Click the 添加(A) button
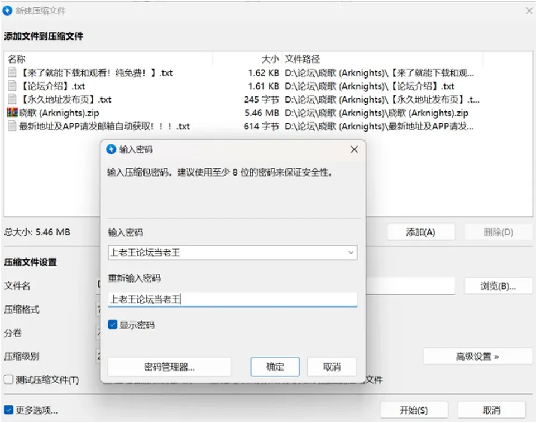This screenshot has width=536, height=423. (421, 232)
